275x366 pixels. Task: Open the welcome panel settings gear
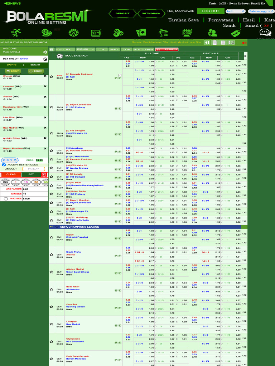point(45,52)
